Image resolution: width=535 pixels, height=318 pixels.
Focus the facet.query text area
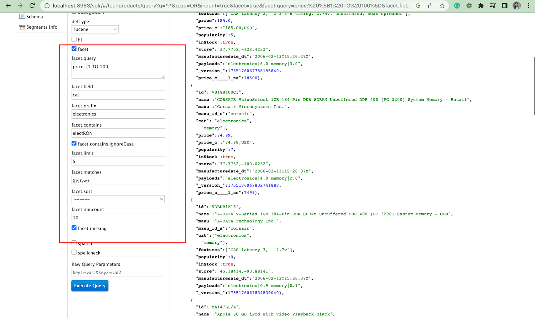[118, 70]
